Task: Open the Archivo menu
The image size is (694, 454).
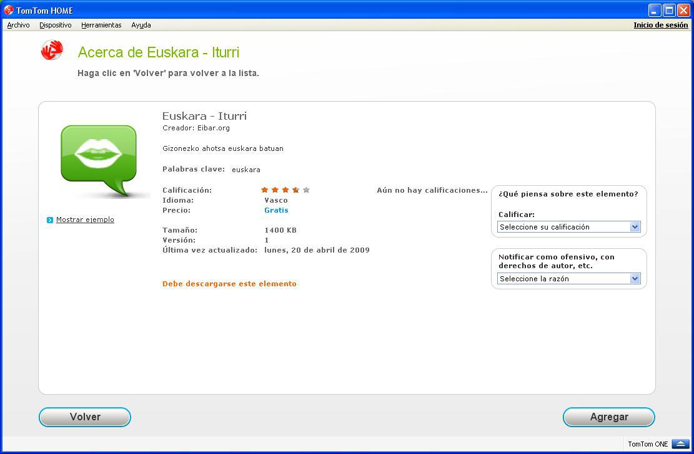Action: pos(18,25)
